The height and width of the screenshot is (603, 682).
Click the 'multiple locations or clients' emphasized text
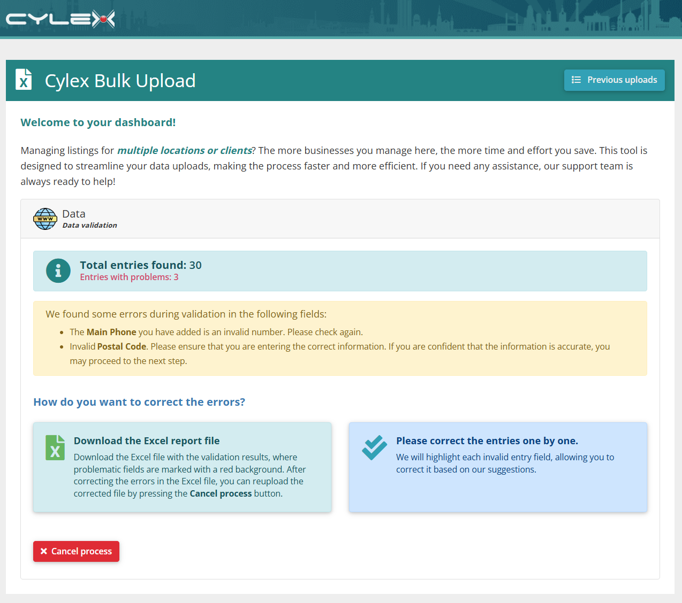coord(185,151)
